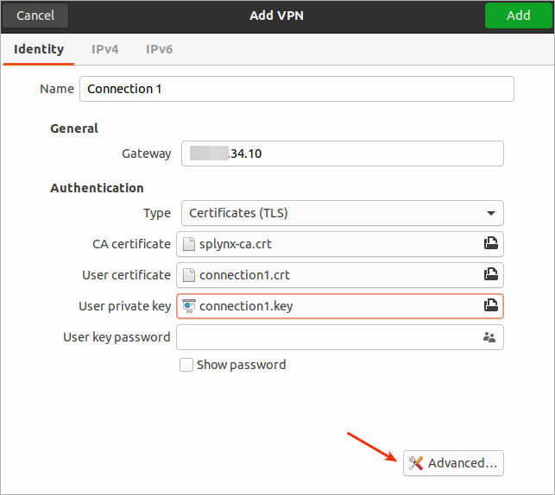Focus the User key password field
555x495 pixels.
pos(340,337)
